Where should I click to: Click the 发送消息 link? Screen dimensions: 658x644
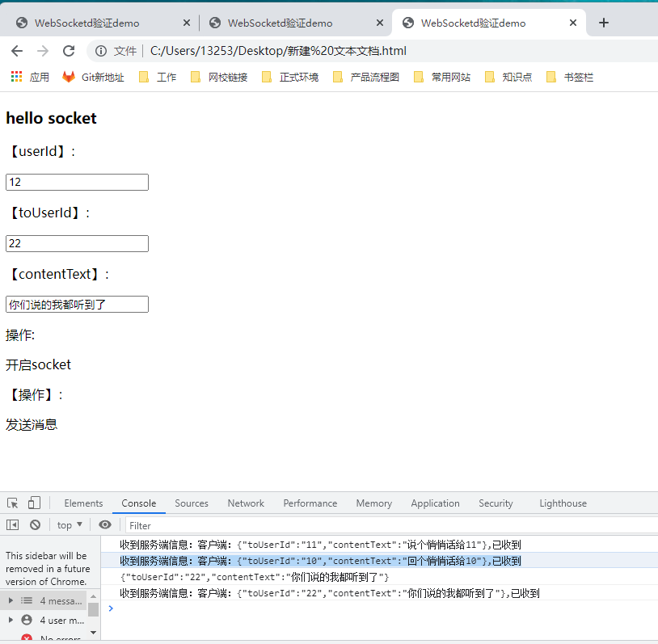(x=32, y=424)
